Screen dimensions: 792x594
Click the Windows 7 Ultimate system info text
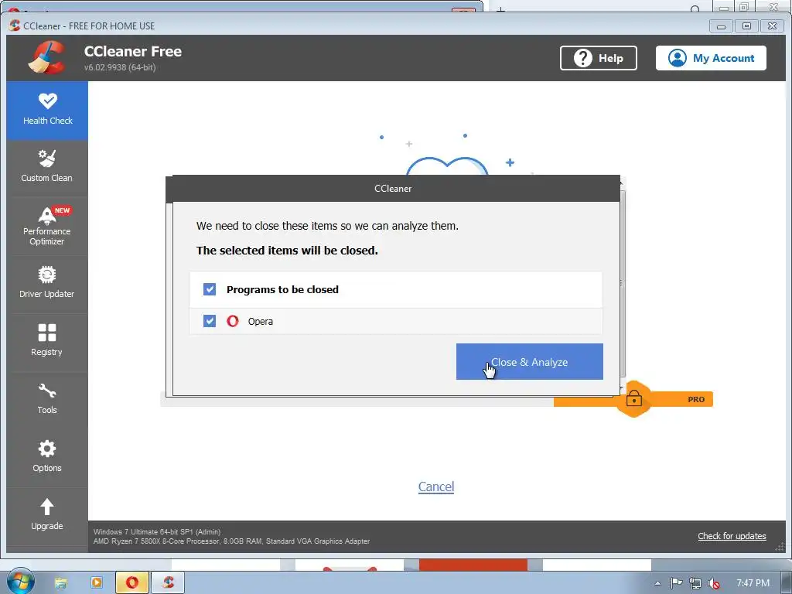[x=157, y=531]
